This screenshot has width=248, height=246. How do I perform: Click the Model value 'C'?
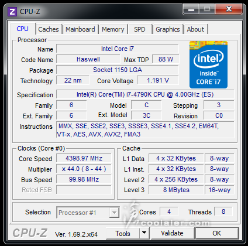click(146, 105)
